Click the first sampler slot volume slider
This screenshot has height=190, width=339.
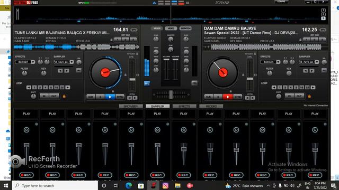(x=26, y=145)
